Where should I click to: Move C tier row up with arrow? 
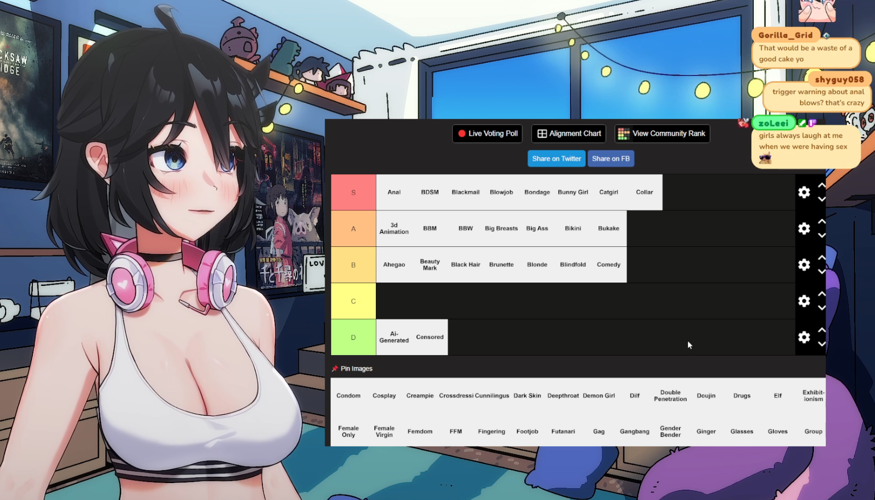[x=822, y=294]
